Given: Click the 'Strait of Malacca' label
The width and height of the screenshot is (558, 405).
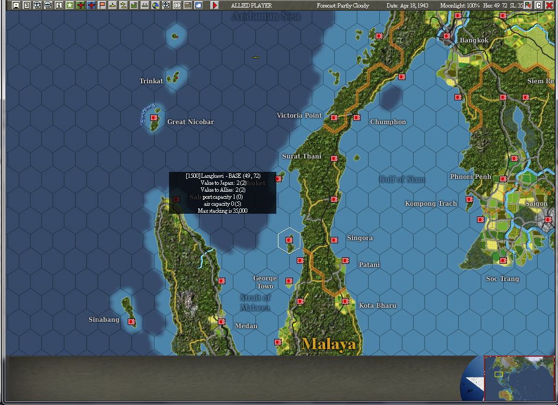Looking at the screenshot, I should 255,302.
